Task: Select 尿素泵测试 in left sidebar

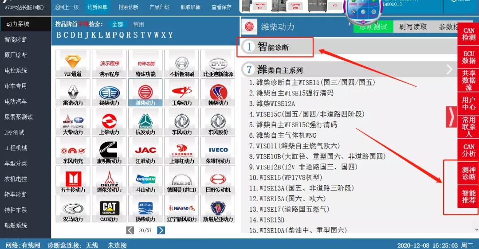Action: pyautogui.click(x=18, y=117)
